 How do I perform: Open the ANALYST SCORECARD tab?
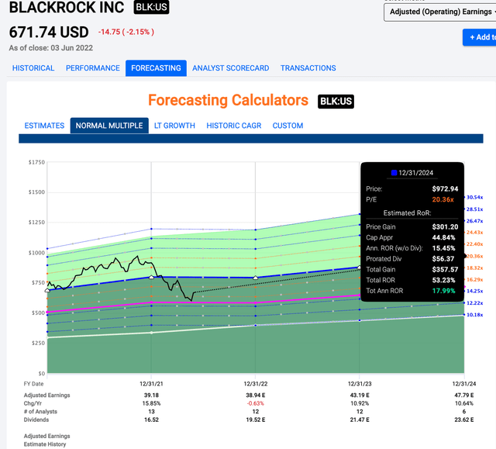point(231,68)
